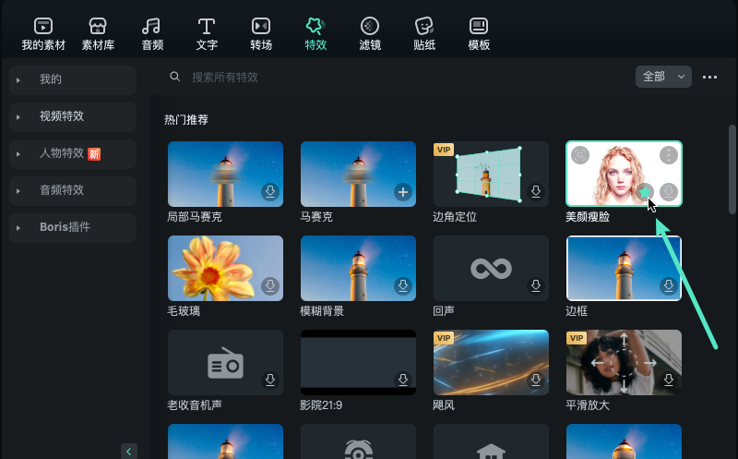Image resolution: width=738 pixels, height=459 pixels.
Task: Select the 边框 thumbnail
Action: (624, 268)
